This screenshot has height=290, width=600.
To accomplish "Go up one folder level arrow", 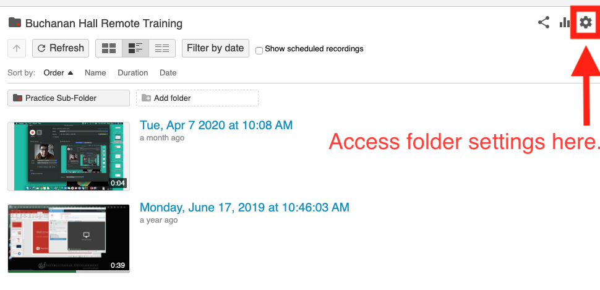I will pyautogui.click(x=17, y=48).
